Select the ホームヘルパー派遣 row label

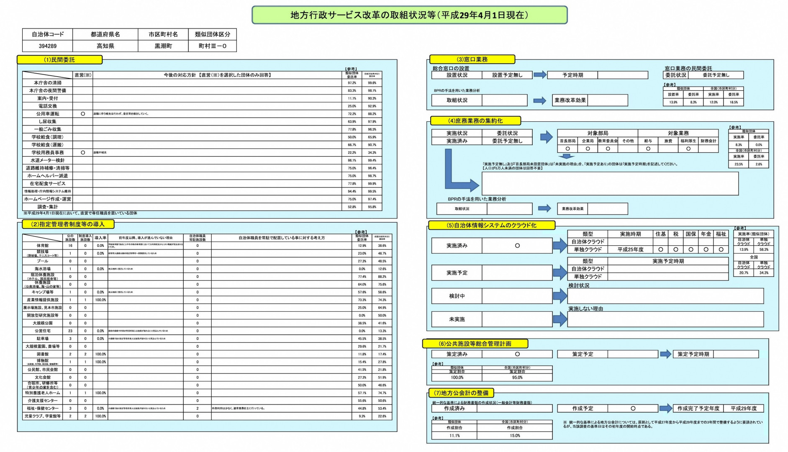(48, 176)
